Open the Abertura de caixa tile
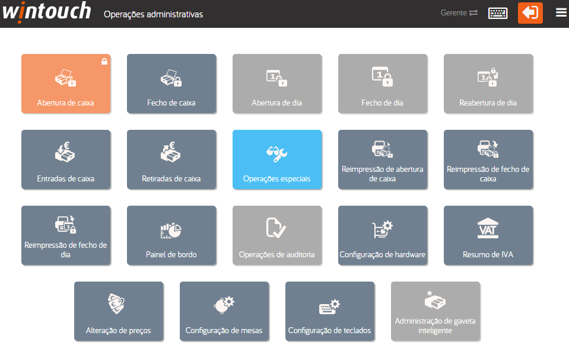Viewport: 569px width, 345px height. (65, 84)
